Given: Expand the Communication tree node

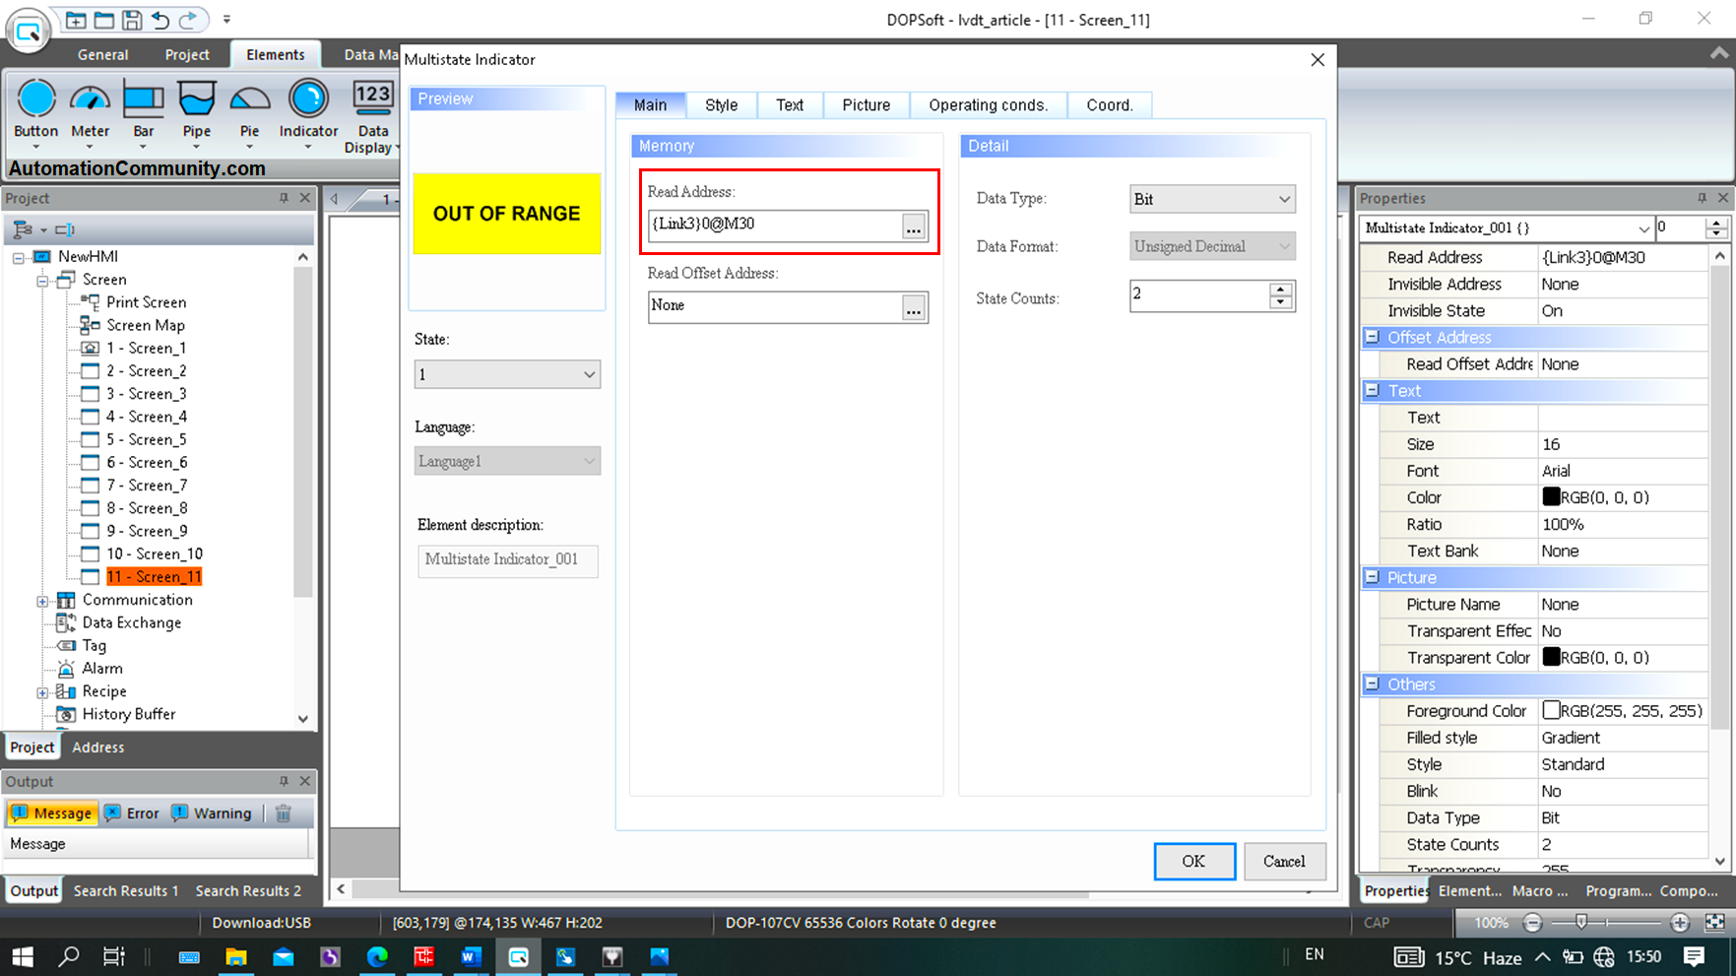Looking at the screenshot, I should pyautogui.click(x=41, y=600).
